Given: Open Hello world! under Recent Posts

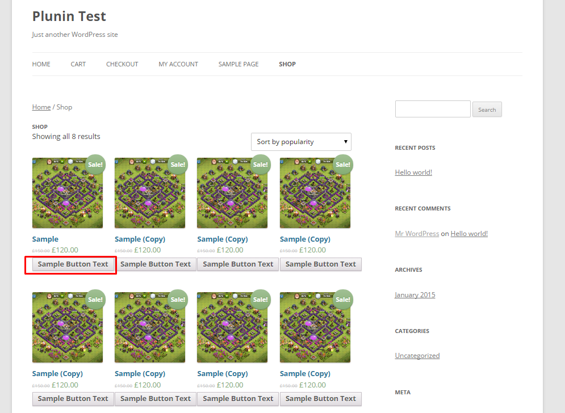Looking at the screenshot, I should (413, 172).
